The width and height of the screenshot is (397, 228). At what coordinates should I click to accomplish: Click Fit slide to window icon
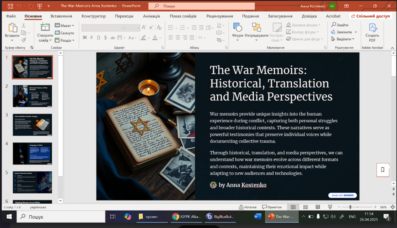tap(392, 207)
